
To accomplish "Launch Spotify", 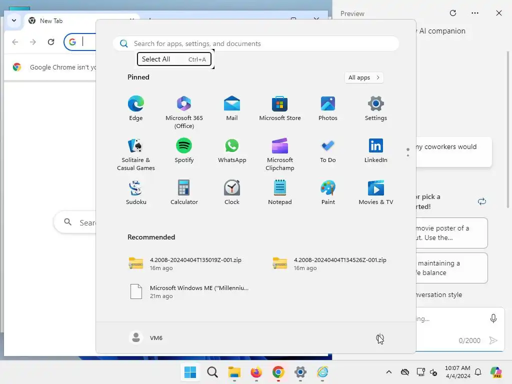I will pyautogui.click(x=184, y=150).
